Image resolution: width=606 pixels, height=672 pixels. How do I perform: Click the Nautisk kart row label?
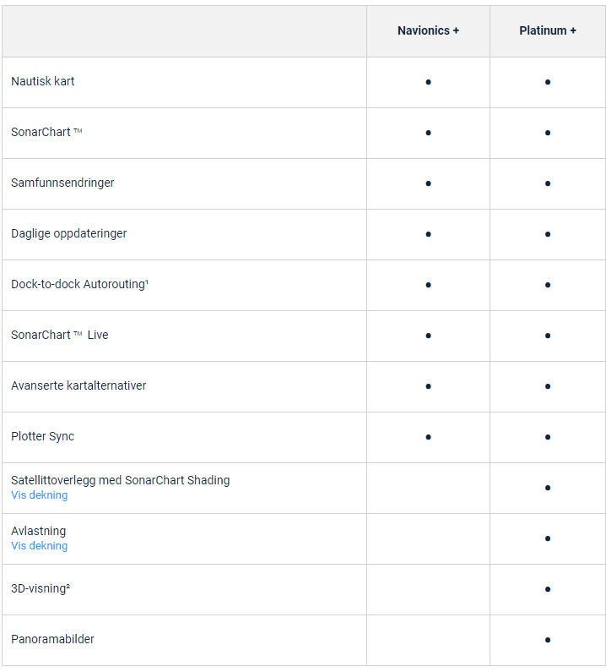coord(43,81)
